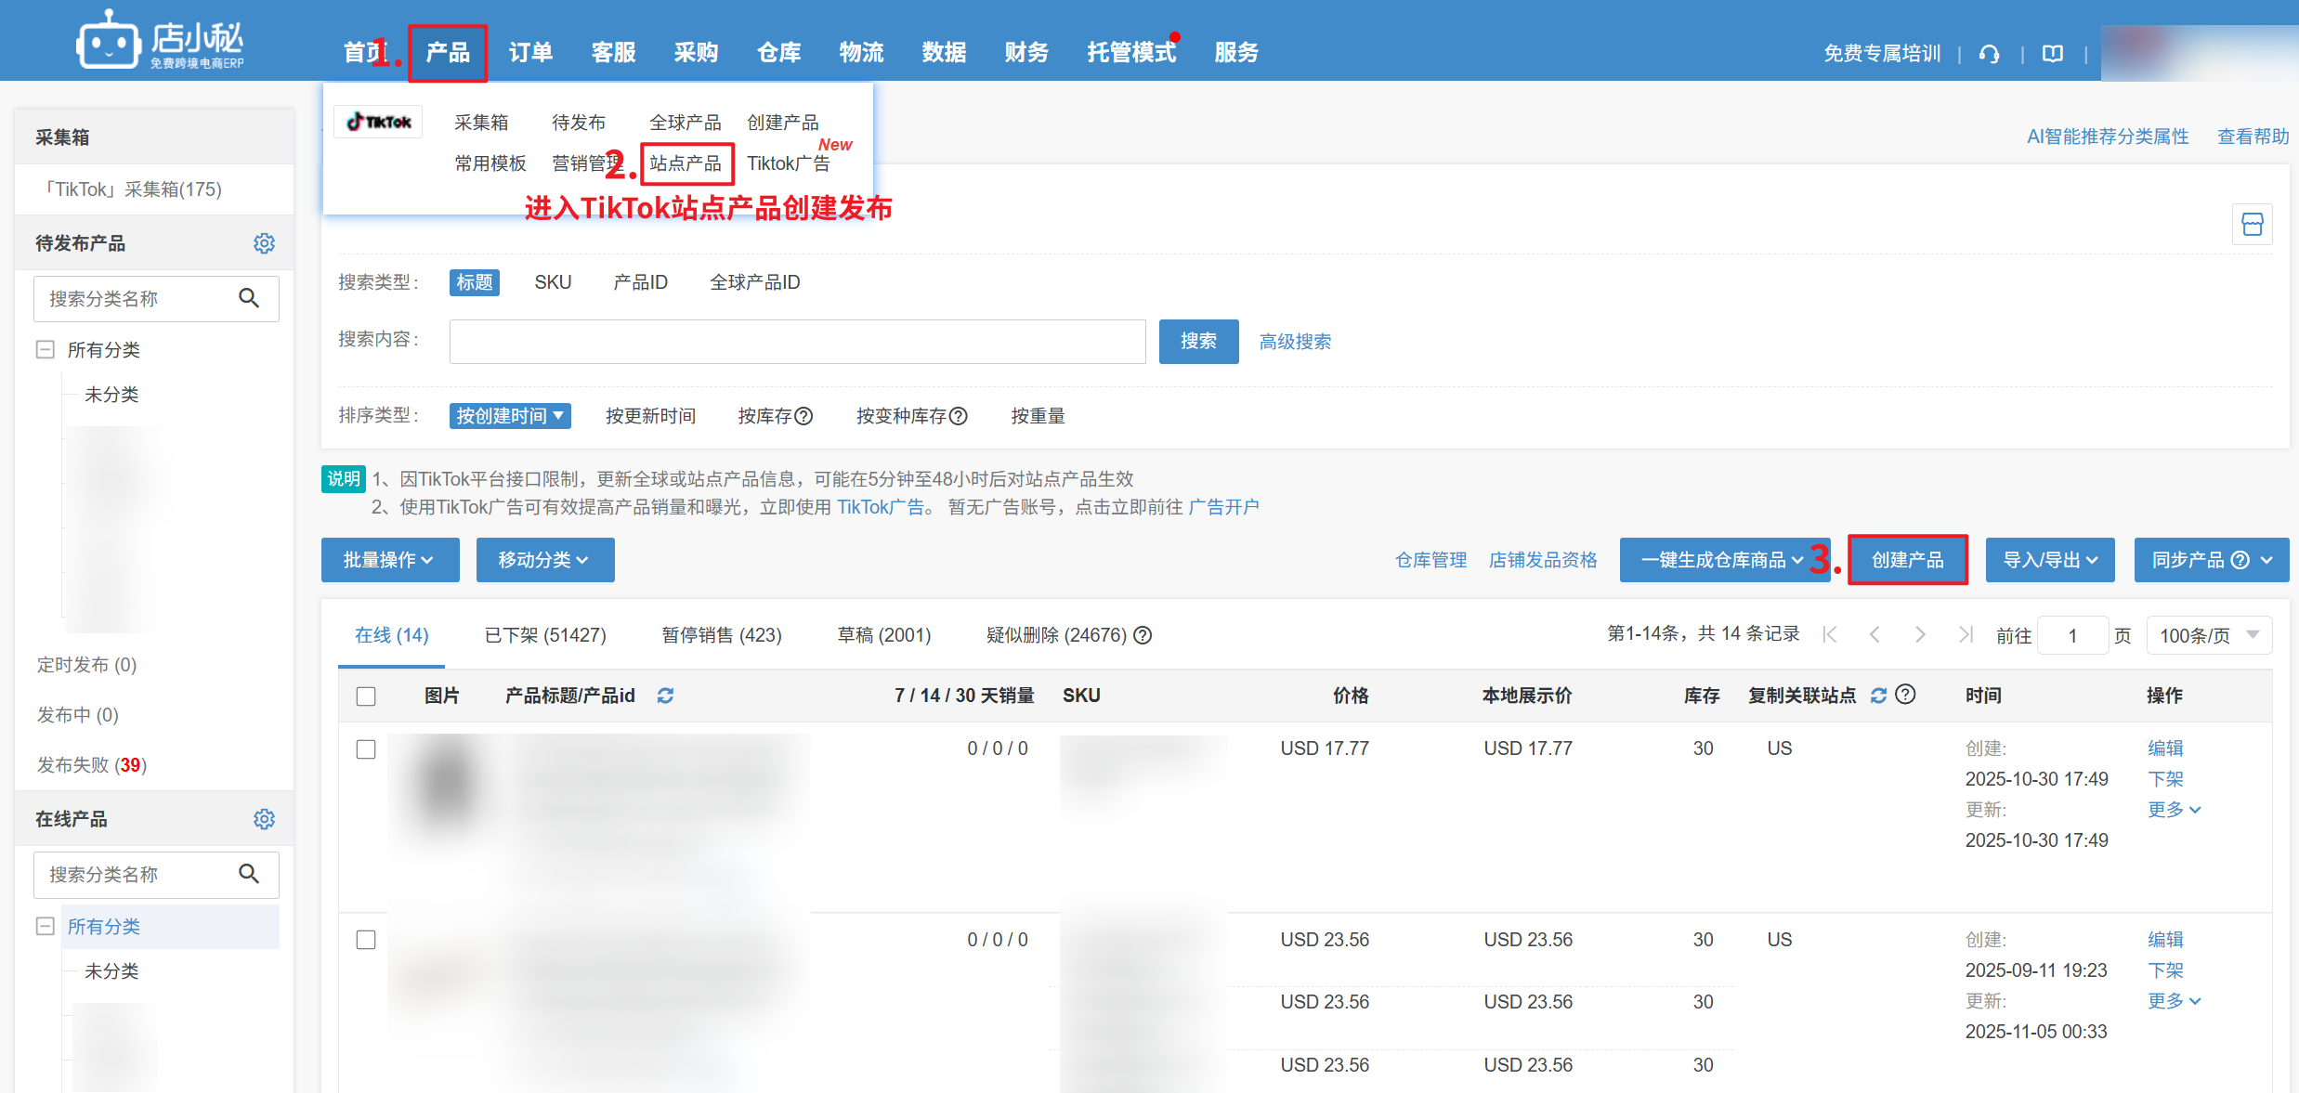
Task: Click the TikTok logo in product menu
Action: (379, 122)
